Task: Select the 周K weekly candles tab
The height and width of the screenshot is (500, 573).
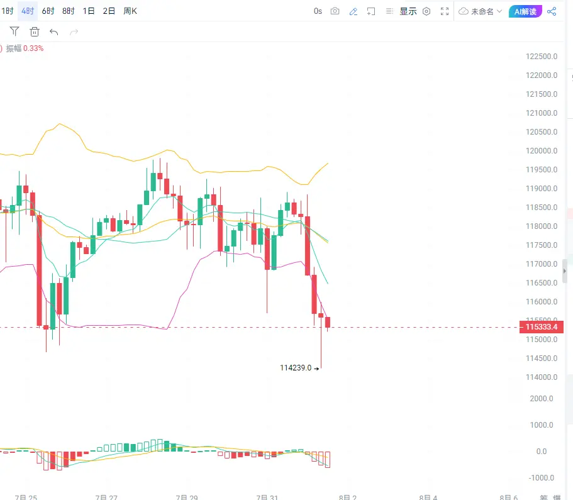Action: point(130,11)
